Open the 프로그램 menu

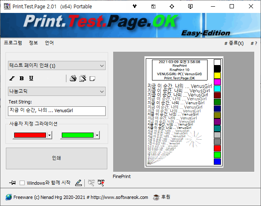(x=13, y=43)
